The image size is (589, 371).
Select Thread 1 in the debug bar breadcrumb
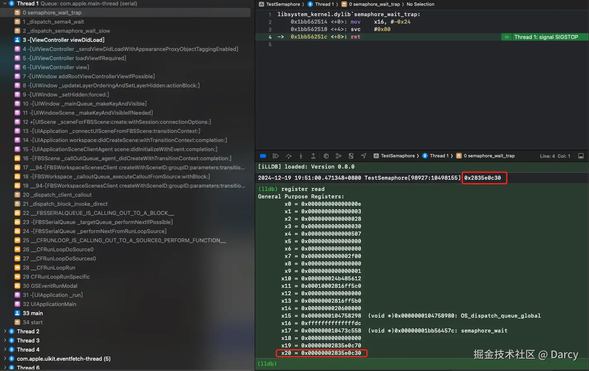[436, 156]
